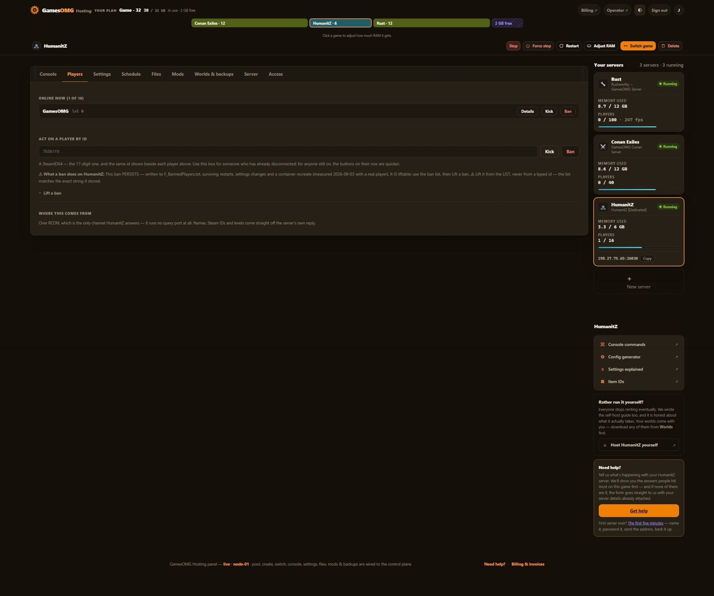Delete the HumanitZ server
This screenshot has width=714, height=596.
(670, 46)
